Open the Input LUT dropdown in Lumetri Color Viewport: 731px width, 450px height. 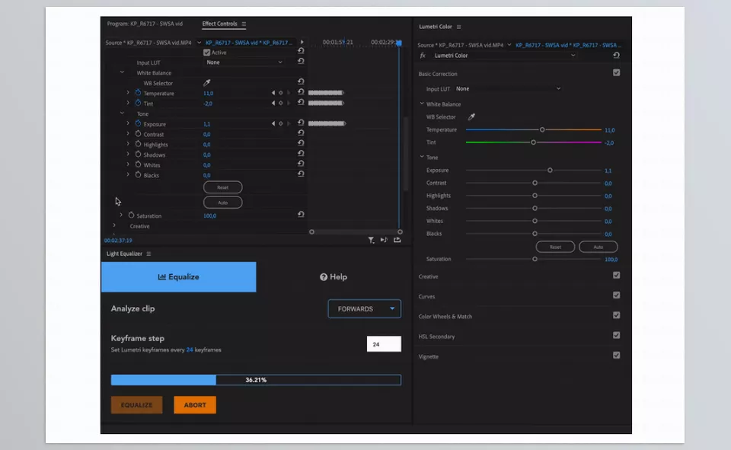508,88
